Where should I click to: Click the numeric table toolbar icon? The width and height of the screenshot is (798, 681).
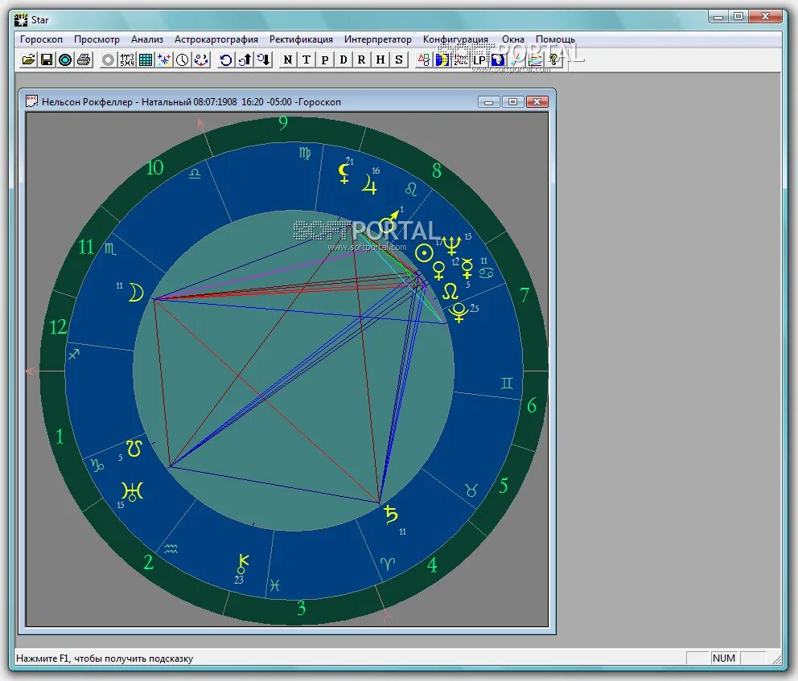(127, 60)
